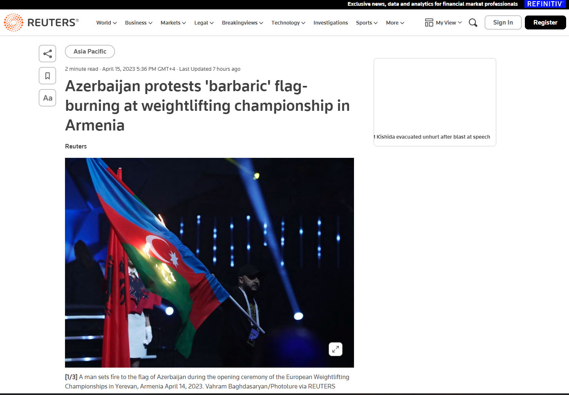Open search with the magnifying glass icon
Image resolution: width=569 pixels, height=395 pixels.
473,22
